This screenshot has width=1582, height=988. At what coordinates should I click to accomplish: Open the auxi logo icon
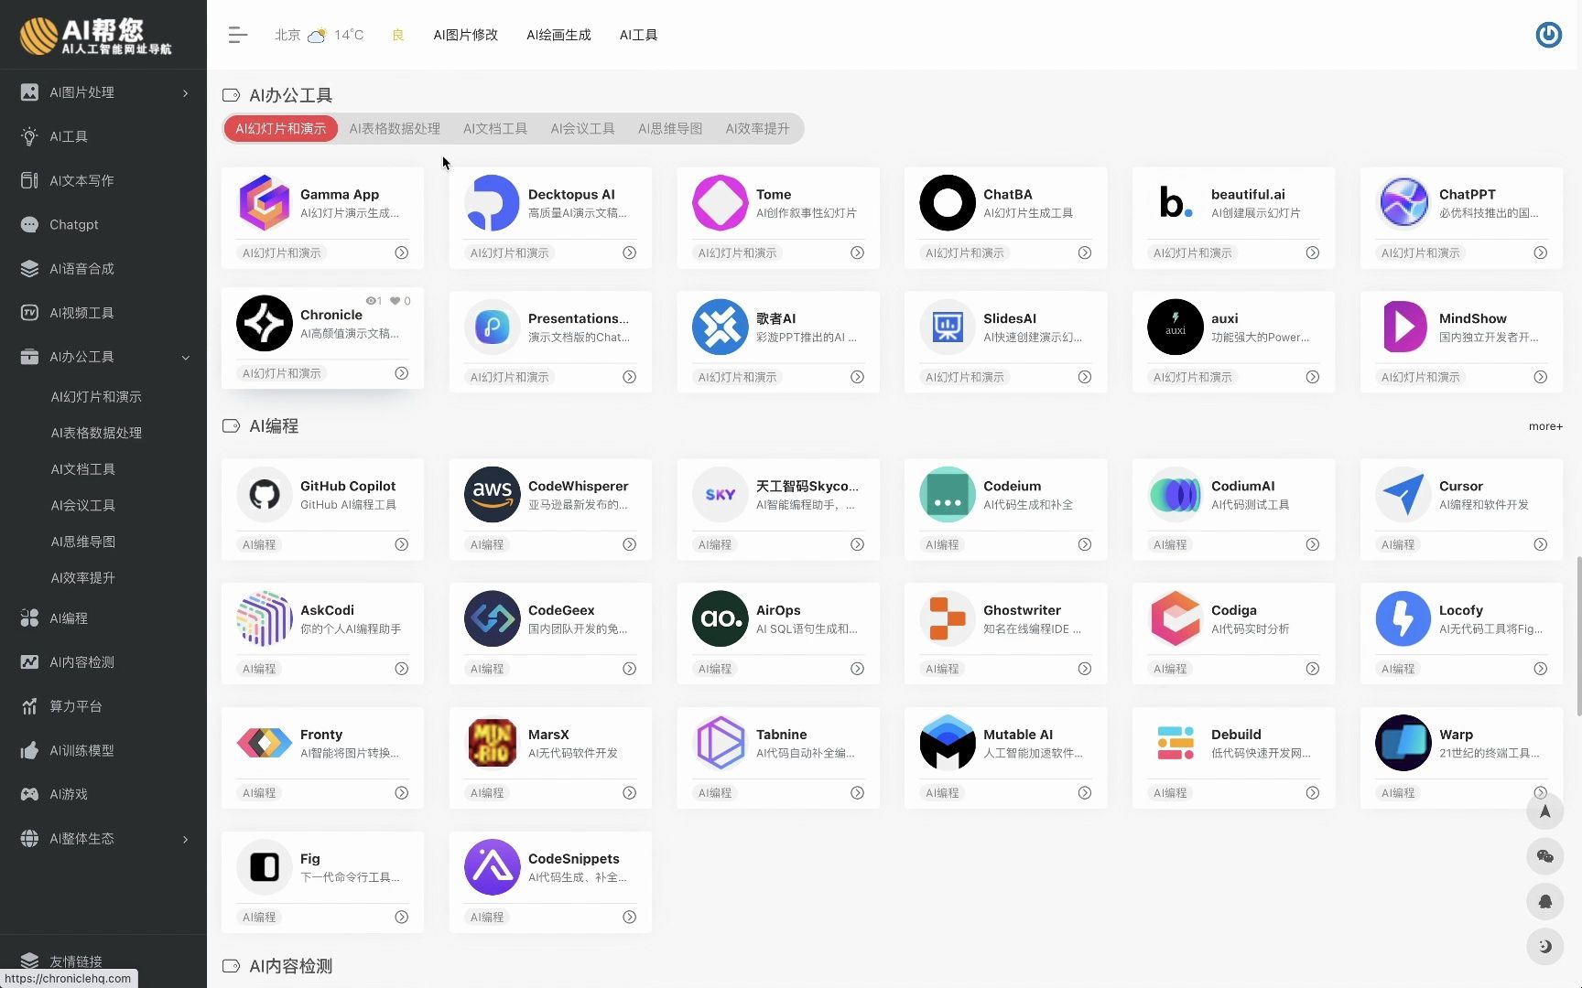[1176, 327]
